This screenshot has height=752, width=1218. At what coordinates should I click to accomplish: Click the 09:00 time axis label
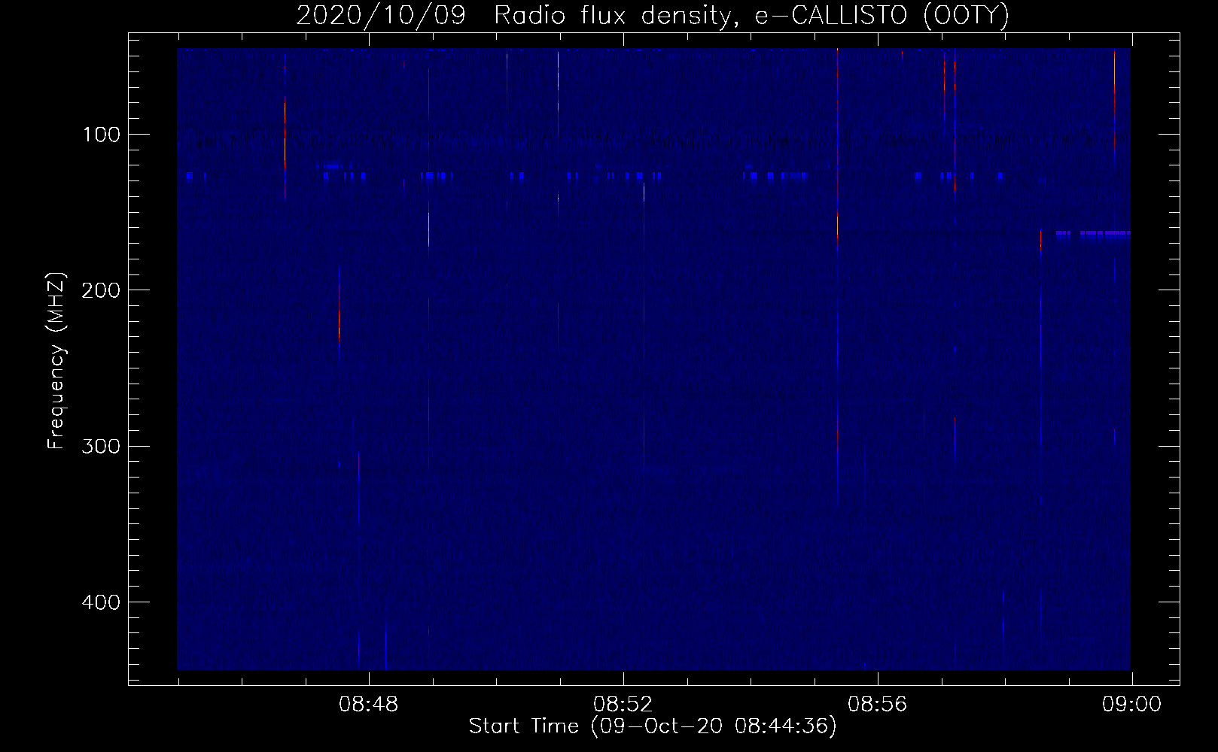[1131, 705]
